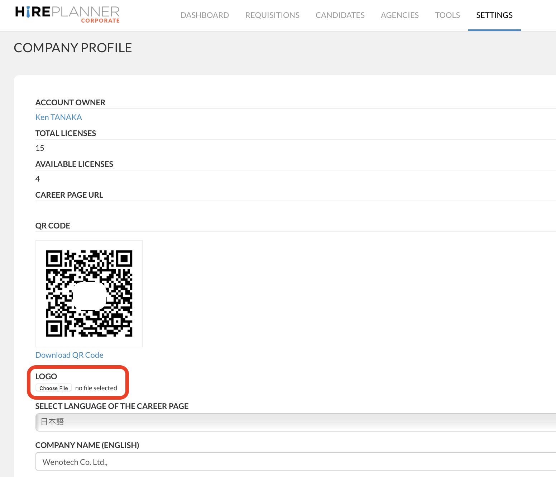Download the QR Code via link
The image size is (556, 477).
click(x=69, y=355)
